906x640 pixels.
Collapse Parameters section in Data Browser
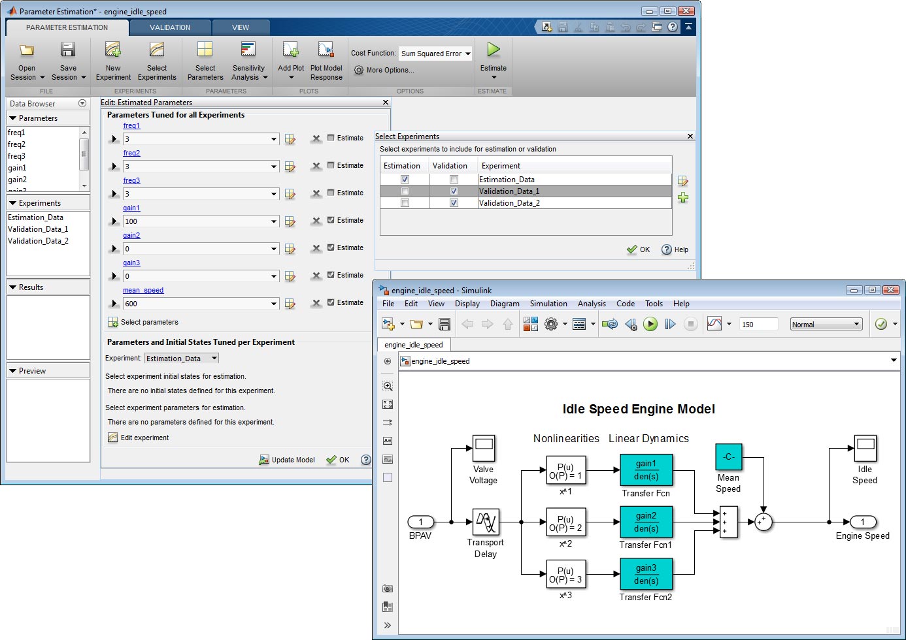(12, 118)
